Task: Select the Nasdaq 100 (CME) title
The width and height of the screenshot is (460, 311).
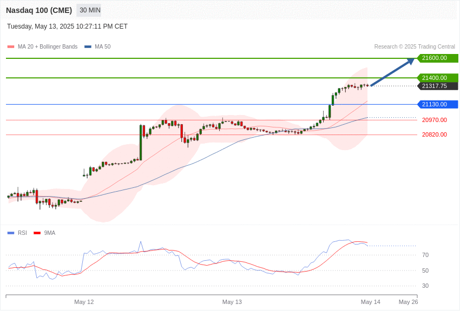Action: coord(39,10)
